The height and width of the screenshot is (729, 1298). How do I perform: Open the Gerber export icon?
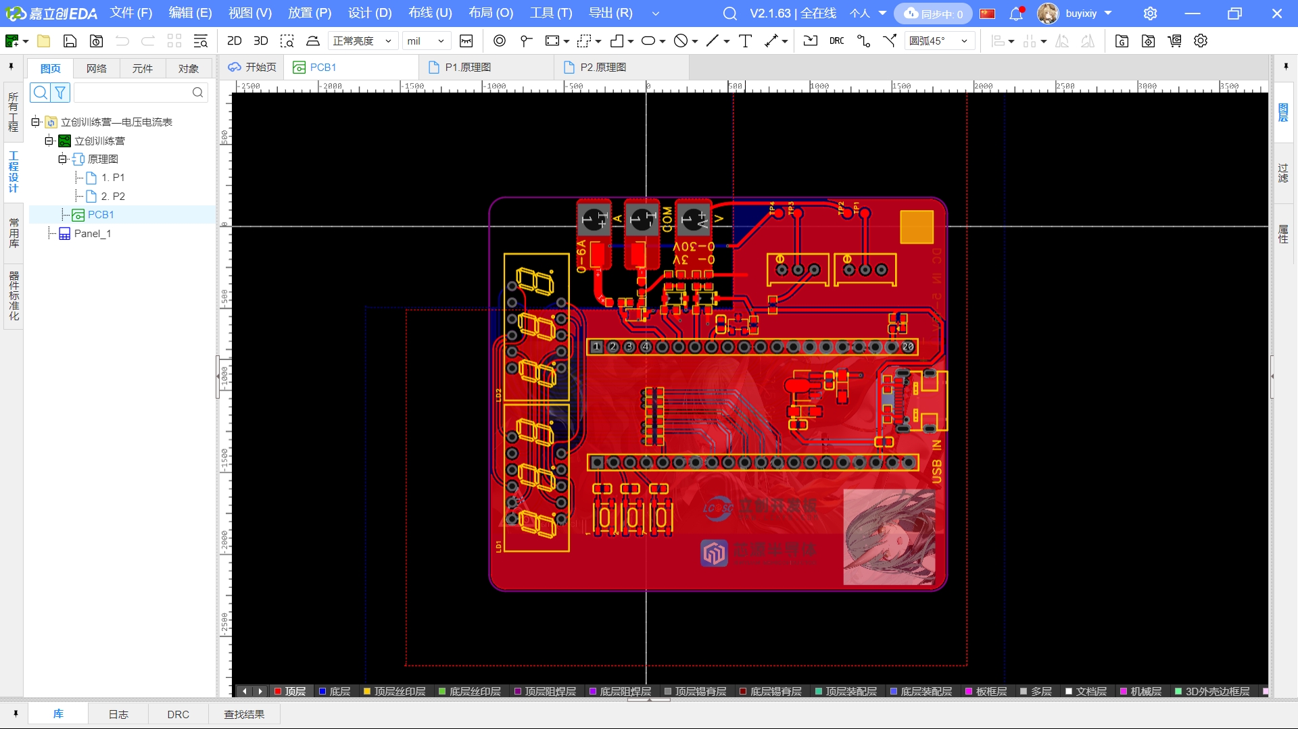click(1122, 41)
